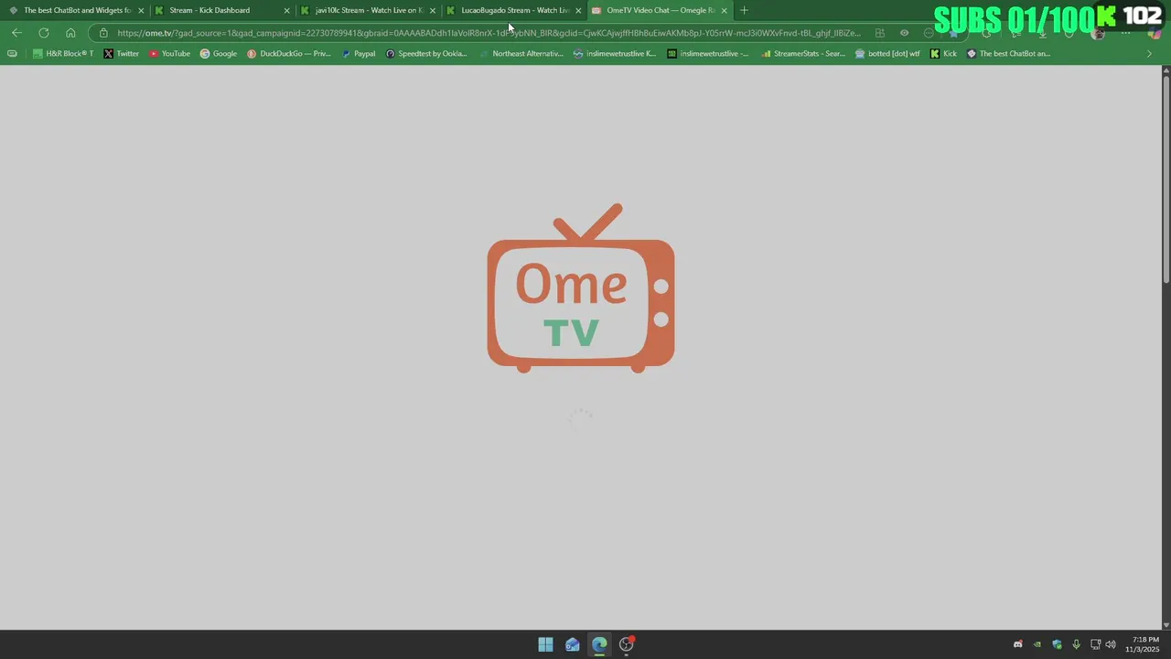Screen dimensions: 1171x659
Task: Open the Speedtest by Ookla bookmark
Action: tap(426, 53)
